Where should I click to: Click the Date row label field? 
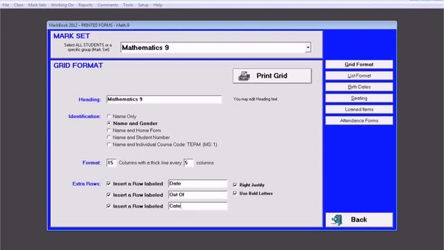(x=198, y=183)
